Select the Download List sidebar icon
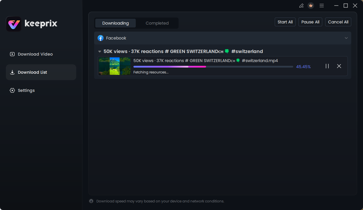The width and height of the screenshot is (363, 210). (12, 72)
